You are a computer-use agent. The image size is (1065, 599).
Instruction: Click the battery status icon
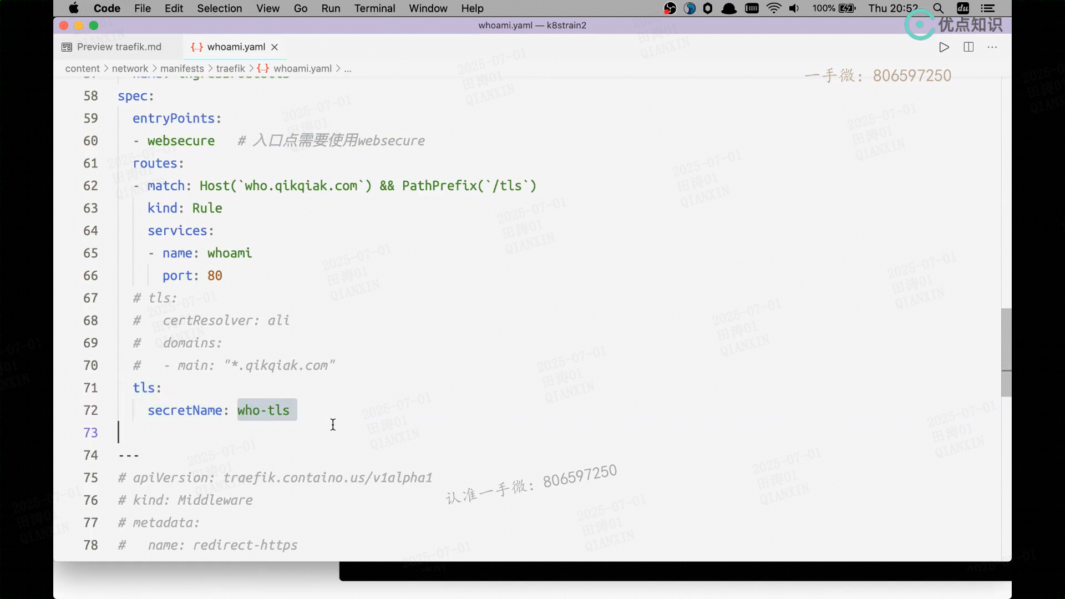[847, 8]
